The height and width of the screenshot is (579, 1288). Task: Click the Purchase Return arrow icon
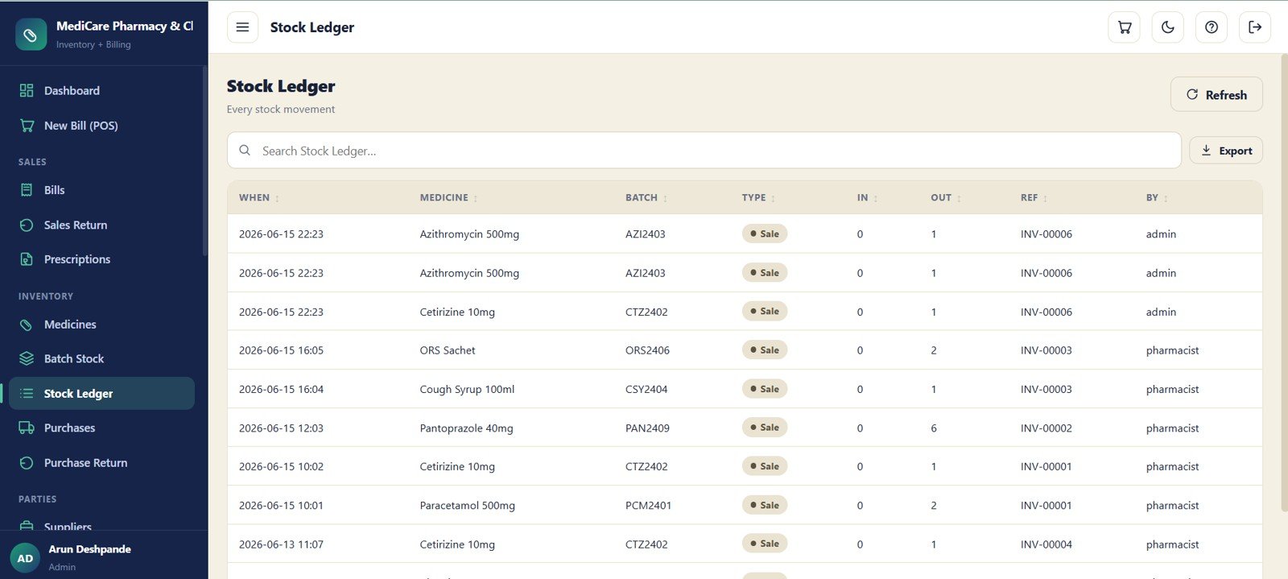tap(27, 463)
